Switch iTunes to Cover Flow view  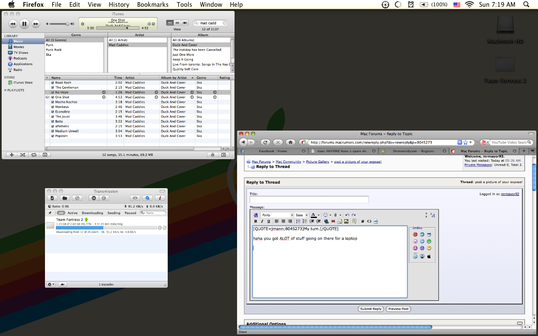[184, 23]
